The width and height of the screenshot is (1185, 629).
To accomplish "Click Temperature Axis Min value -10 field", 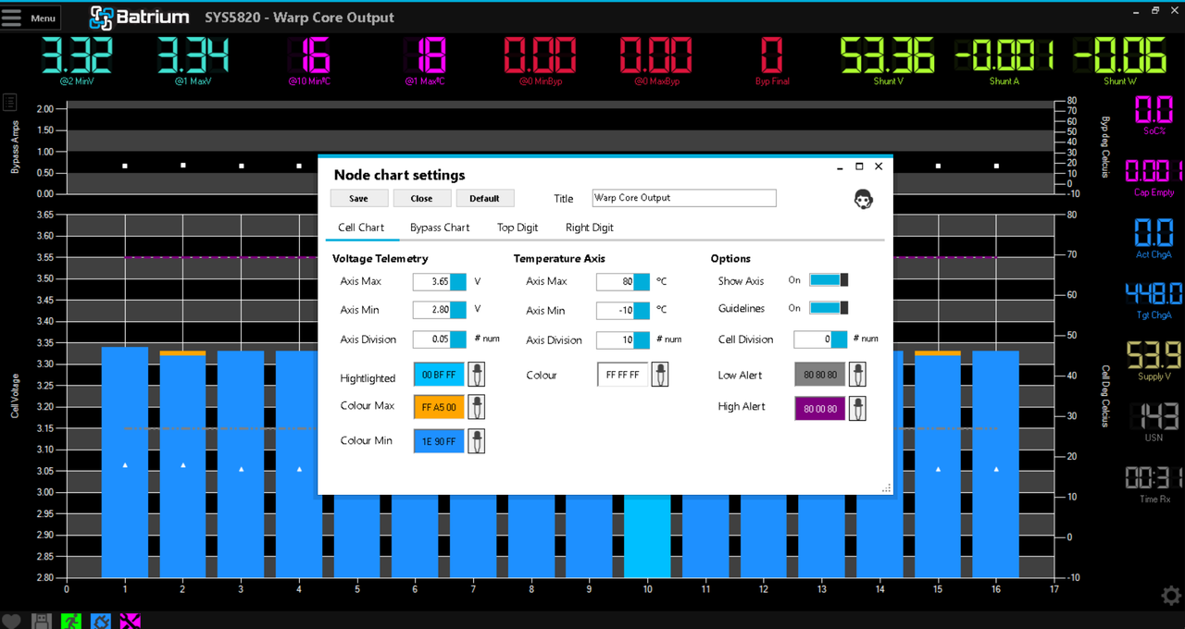I will click(616, 311).
